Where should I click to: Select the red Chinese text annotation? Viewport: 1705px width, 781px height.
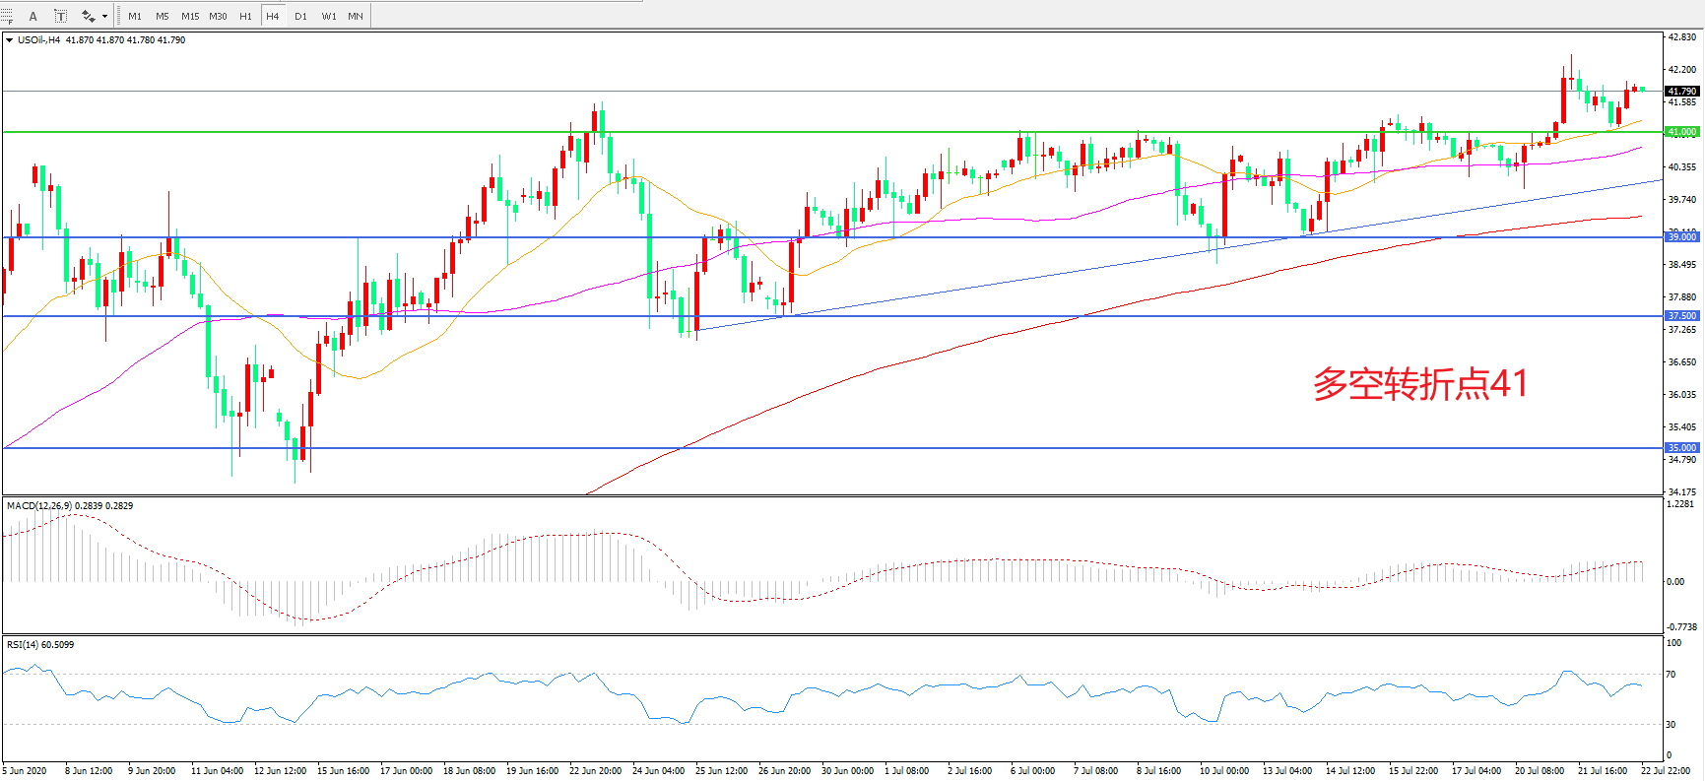pyautogui.click(x=1419, y=383)
